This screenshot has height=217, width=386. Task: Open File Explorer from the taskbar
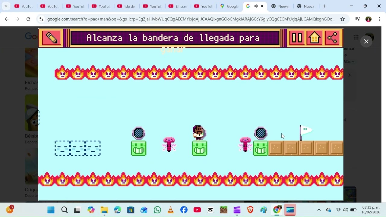[x=104, y=210]
